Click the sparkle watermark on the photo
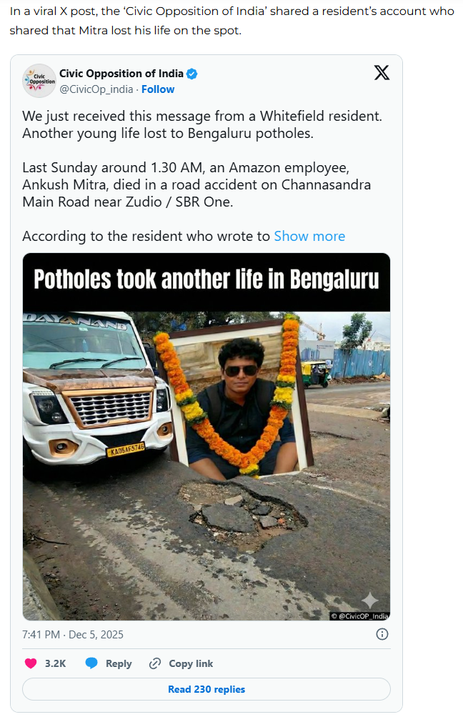Screen dimensions: 463x717 tap(369, 600)
